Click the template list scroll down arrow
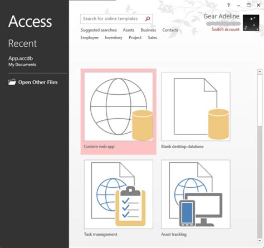The width and height of the screenshot is (264, 248). [260, 241]
